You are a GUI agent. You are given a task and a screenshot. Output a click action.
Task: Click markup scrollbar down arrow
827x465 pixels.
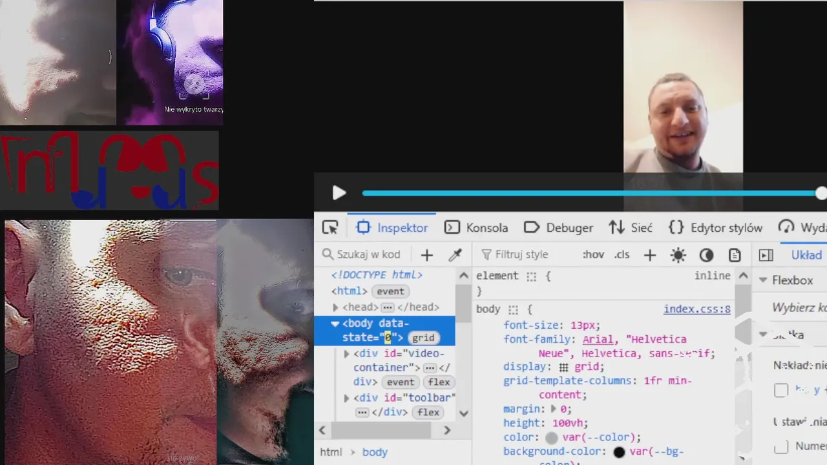tap(463, 413)
